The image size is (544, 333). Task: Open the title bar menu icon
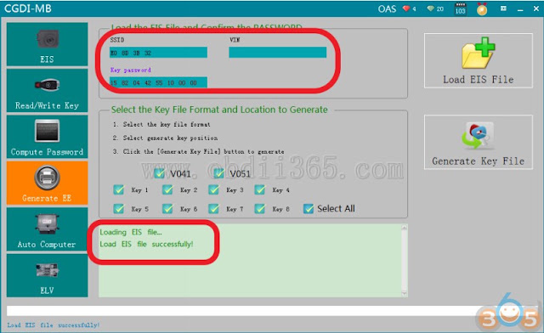(503, 8)
